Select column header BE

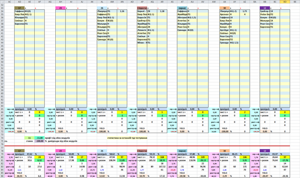tap(295, 2)
